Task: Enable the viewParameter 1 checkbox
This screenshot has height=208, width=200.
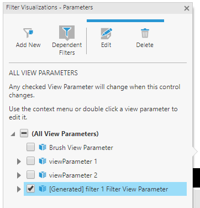Action: [x=30, y=161]
